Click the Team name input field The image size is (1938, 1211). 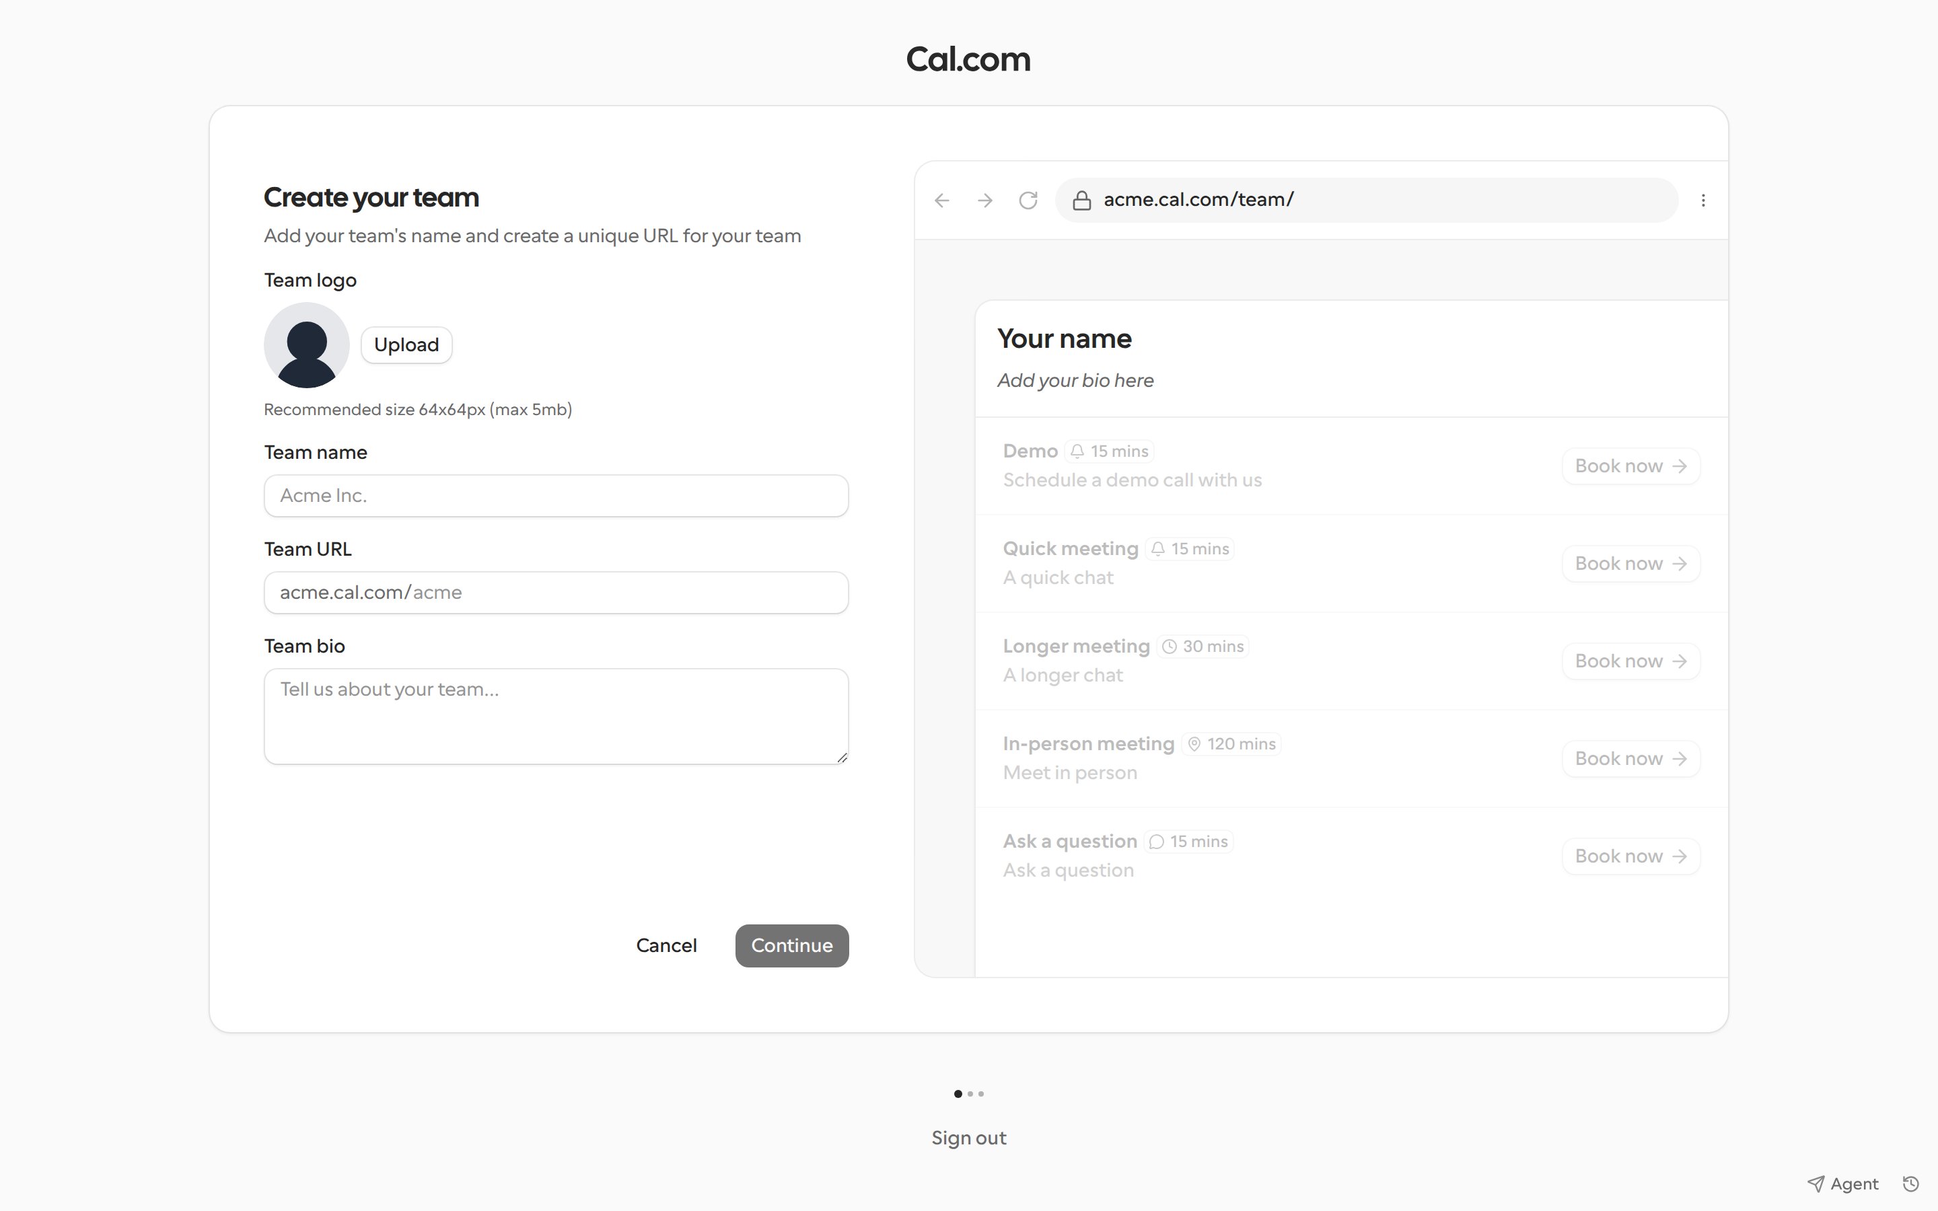pyautogui.click(x=557, y=496)
